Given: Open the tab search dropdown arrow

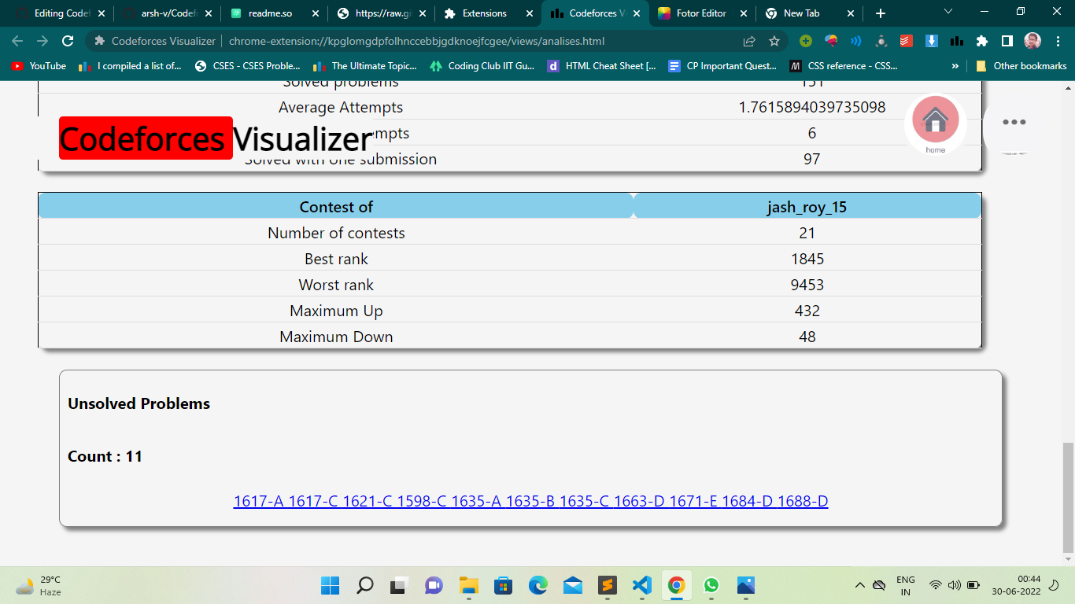Looking at the screenshot, I should point(947,13).
